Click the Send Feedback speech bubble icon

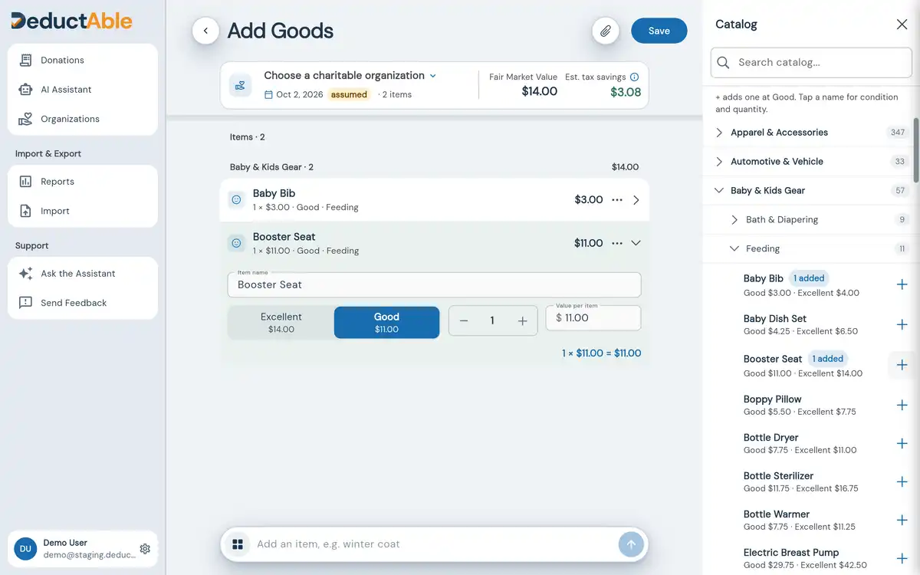coord(25,303)
